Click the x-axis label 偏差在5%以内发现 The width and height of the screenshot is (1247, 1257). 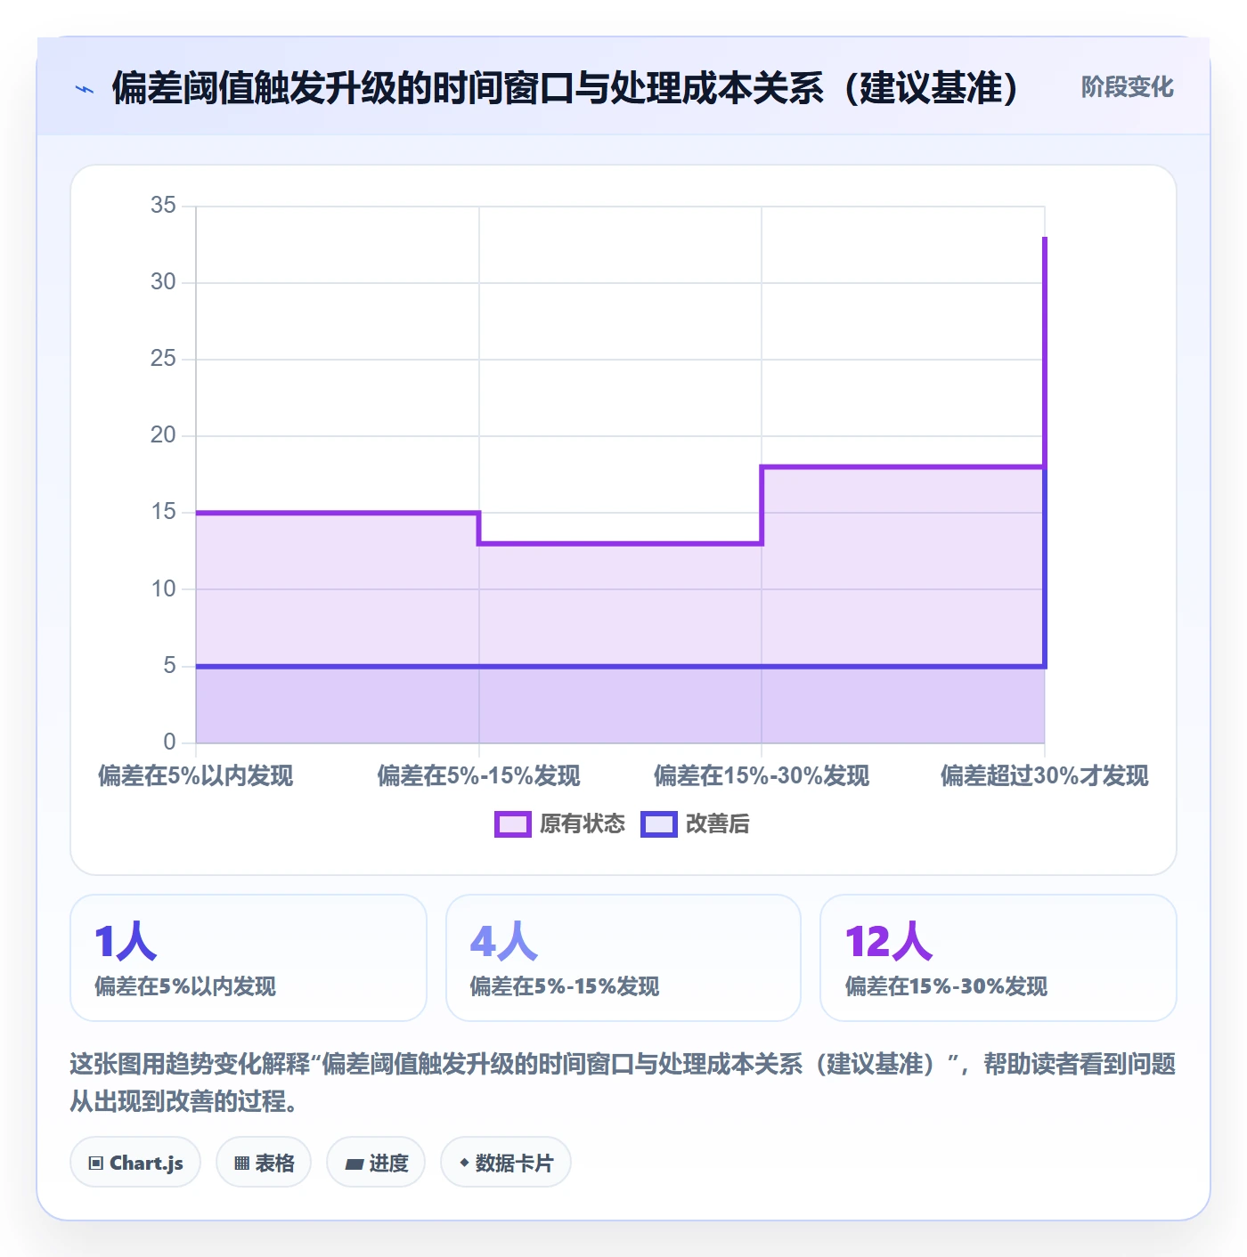pyautogui.click(x=196, y=775)
